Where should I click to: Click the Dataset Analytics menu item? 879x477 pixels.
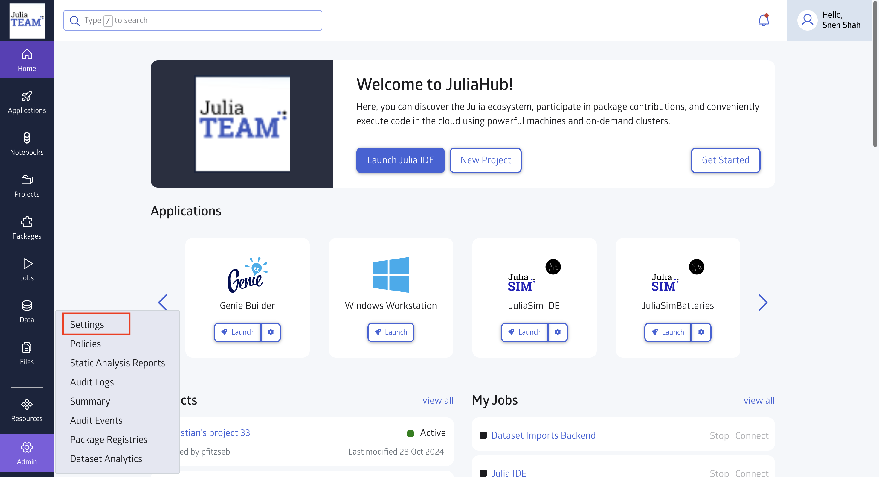106,458
